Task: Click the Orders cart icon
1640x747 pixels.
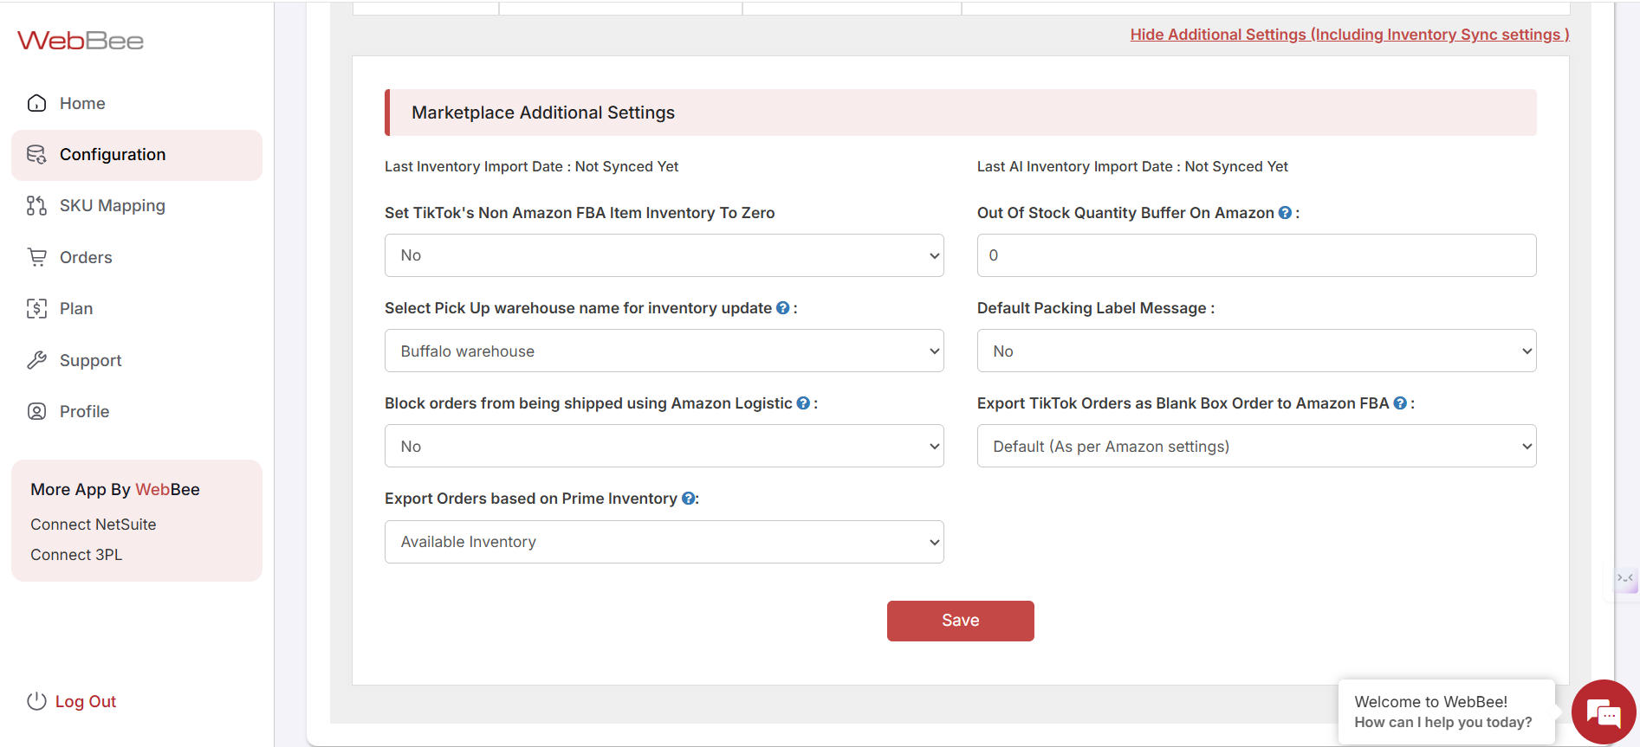Action: (x=36, y=257)
